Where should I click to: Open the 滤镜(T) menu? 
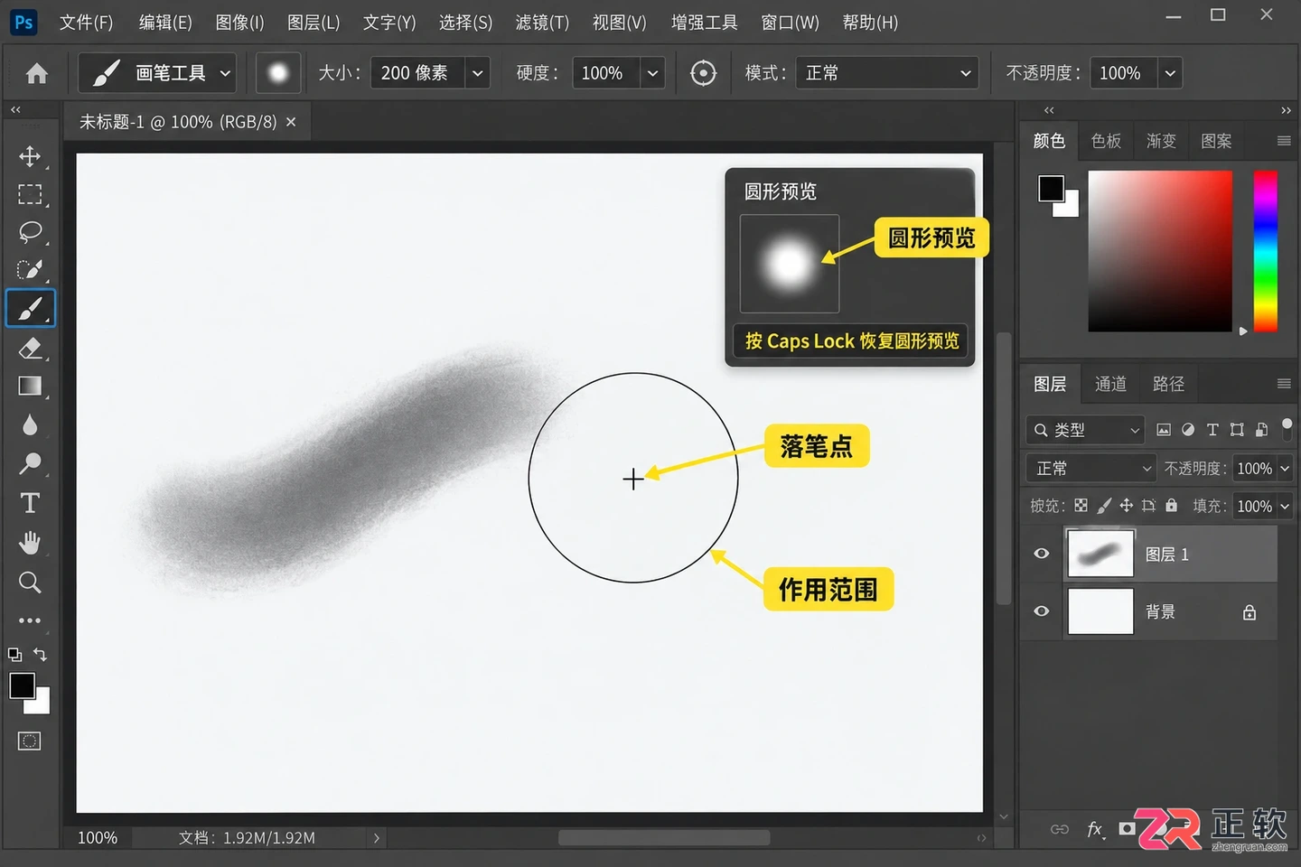tap(542, 22)
